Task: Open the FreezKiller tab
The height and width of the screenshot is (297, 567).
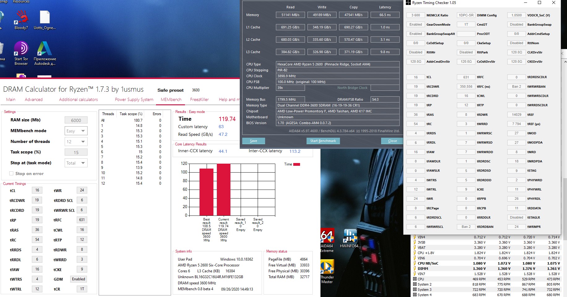Action: point(200,99)
